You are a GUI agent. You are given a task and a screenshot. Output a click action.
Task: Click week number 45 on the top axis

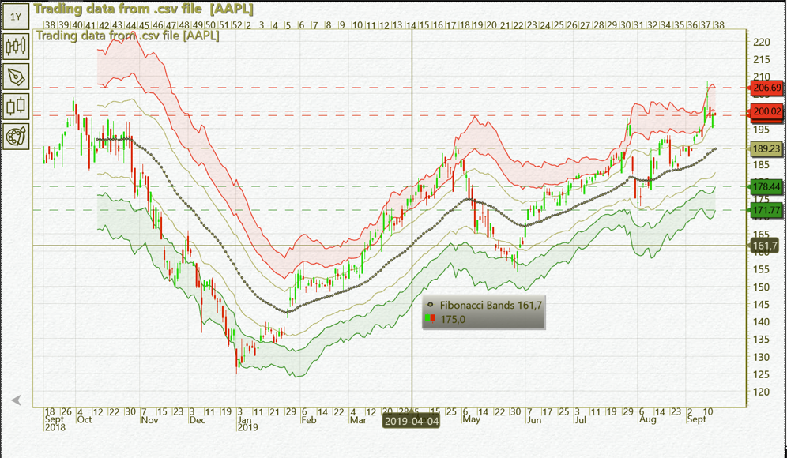144,25
